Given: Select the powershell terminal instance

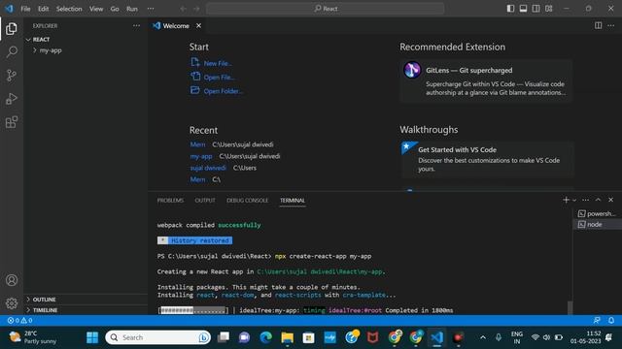Looking at the screenshot, I should point(597,213).
